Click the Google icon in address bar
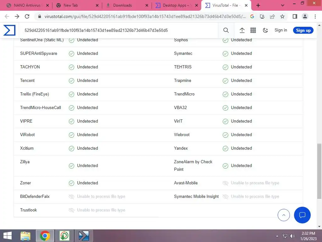The height and width of the screenshot is (242, 322). [252, 16]
